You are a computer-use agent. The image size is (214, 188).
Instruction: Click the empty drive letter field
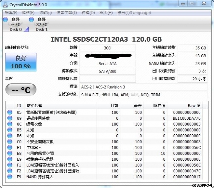108,79
